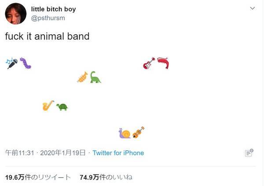This screenshot has height=186, width=264.
Task: Click the violin emoji
Action: click(138, 132)
